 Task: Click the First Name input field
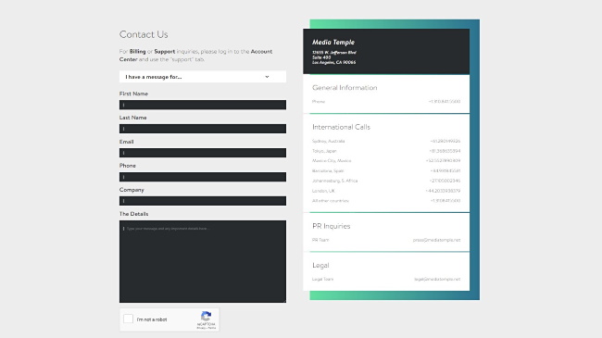pos(202,105)
